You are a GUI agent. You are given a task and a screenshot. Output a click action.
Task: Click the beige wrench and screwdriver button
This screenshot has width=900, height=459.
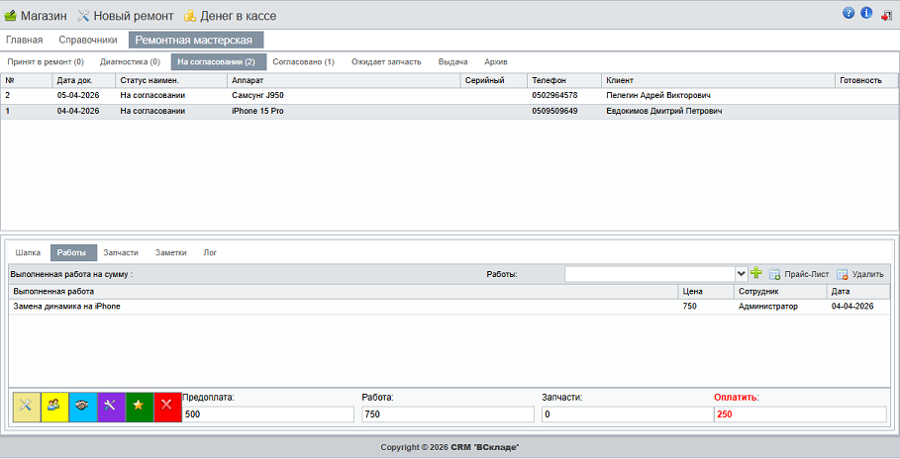(x=27, y=407)
